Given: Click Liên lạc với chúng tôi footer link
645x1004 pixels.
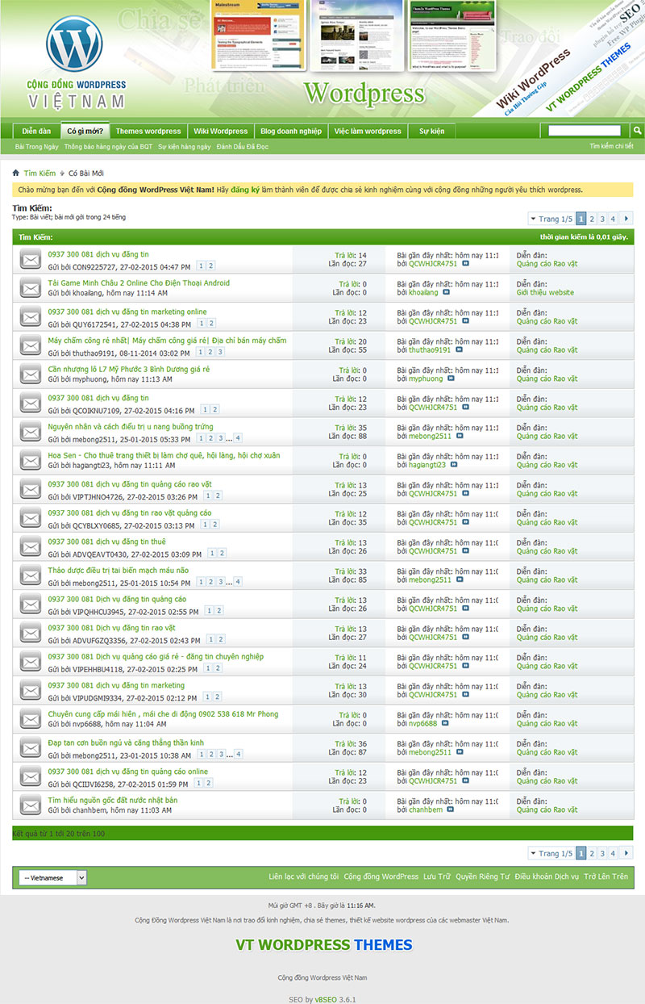Looking at the screenshot, I should coord(304,876).
